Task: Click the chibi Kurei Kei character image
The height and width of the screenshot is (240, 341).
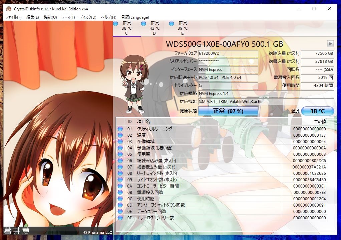Action: click(134, 84)
